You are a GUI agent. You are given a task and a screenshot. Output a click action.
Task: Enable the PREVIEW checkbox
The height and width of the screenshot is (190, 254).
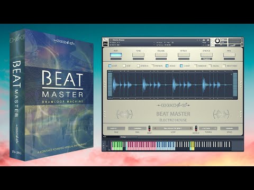(x=153, y=66)
